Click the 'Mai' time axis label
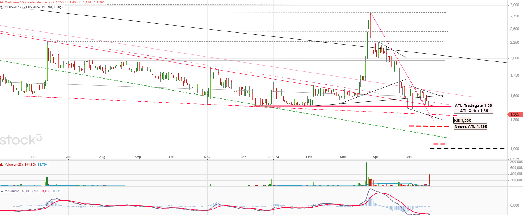 409,157
